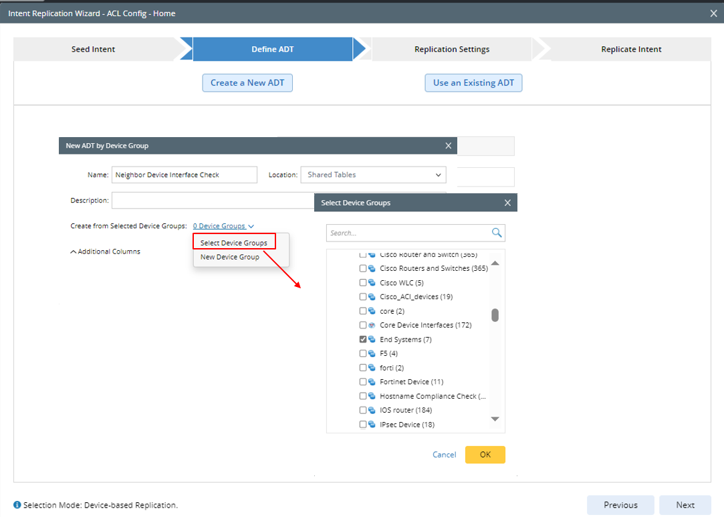Expand the 0 Device Groups dropdown
Screen dimensions: 724x517
[x=223, y=226]
